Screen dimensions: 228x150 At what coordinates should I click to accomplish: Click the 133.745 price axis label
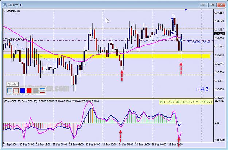point(219,64)
